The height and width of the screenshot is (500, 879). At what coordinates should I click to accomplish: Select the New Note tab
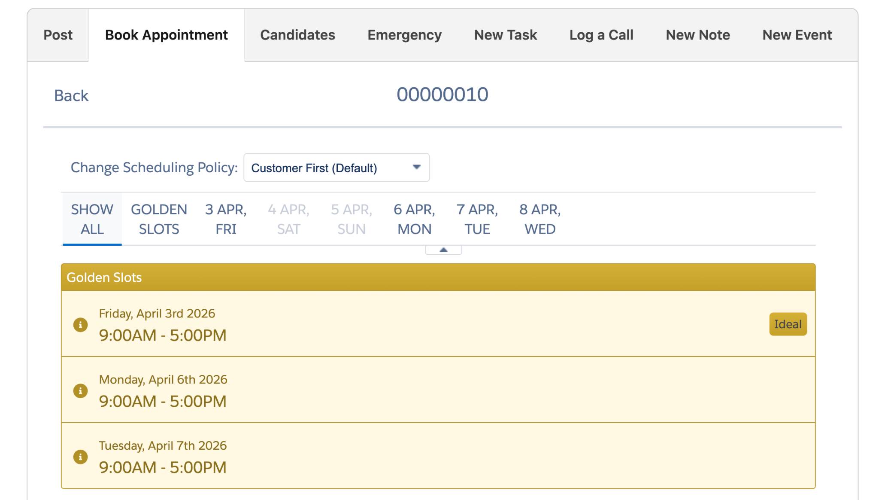pos(698,35)
